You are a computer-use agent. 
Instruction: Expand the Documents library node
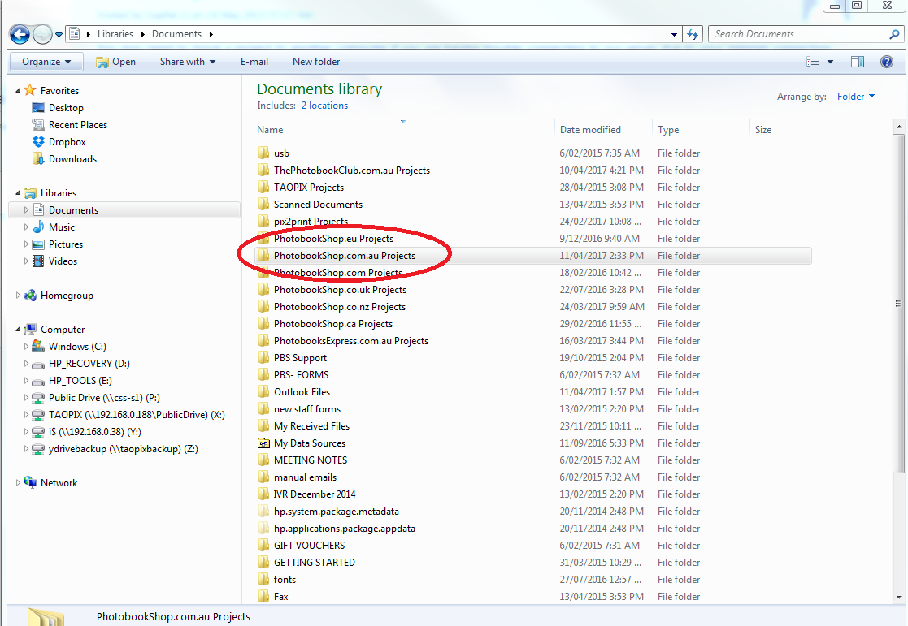tap(26, 210)
